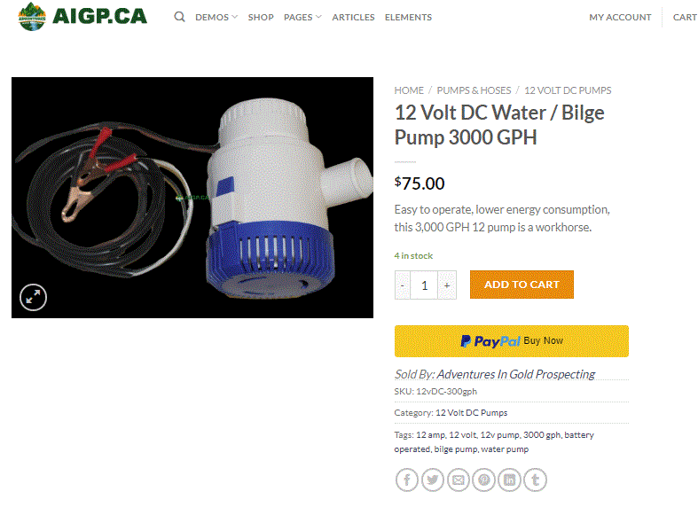Click the quantity input field

pyautogui.click(x=424, y=285)
